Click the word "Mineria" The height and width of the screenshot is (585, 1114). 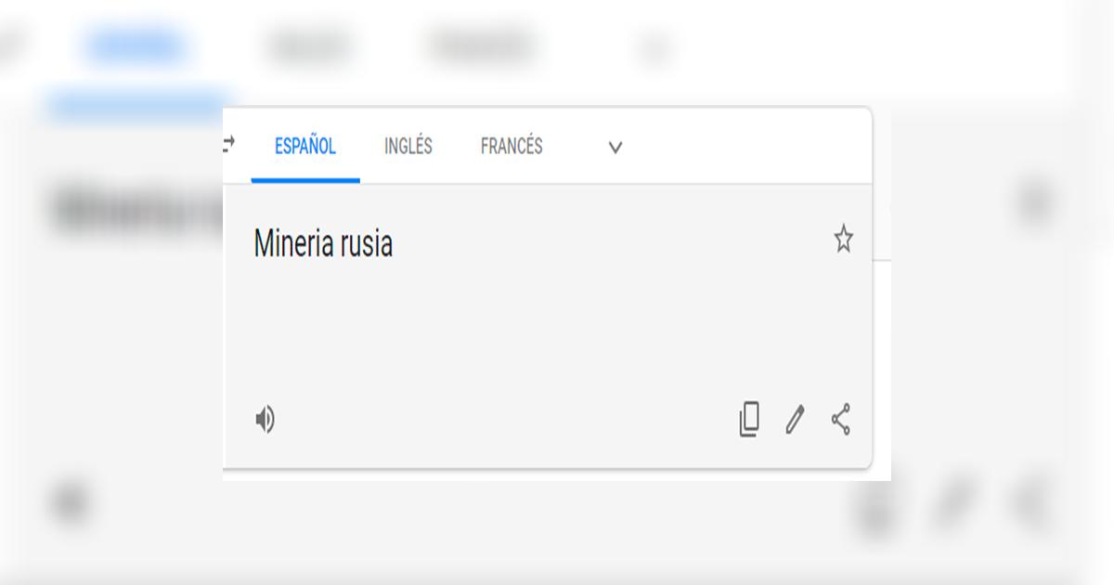[x=291, y=244]
